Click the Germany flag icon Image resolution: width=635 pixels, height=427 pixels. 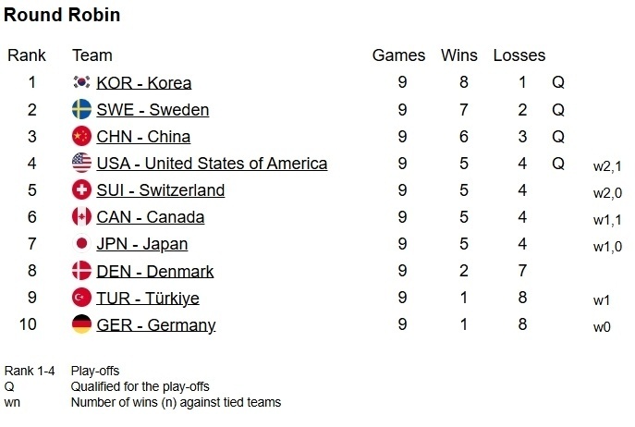pos(81,325)
